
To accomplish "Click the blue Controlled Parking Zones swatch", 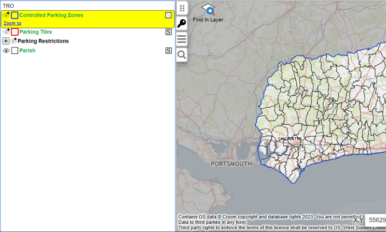I will click(x=14, y=15).
